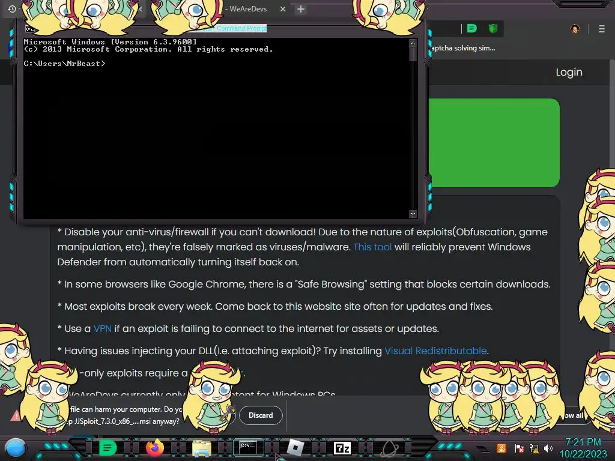The image size is (615, 461).
Task: Click the green shield extension icon
Action: tap(493, 28)
